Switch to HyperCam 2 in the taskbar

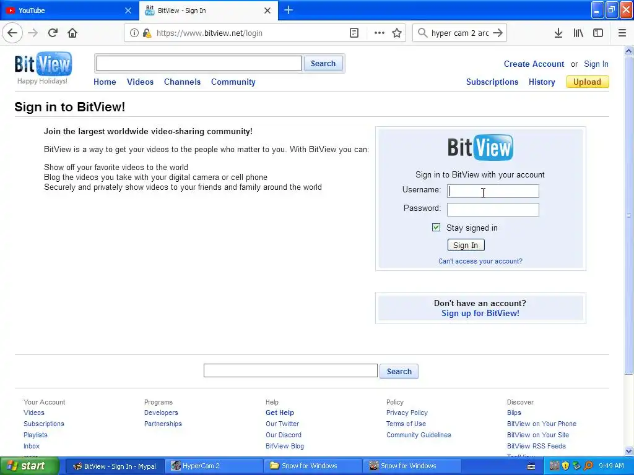214,466
